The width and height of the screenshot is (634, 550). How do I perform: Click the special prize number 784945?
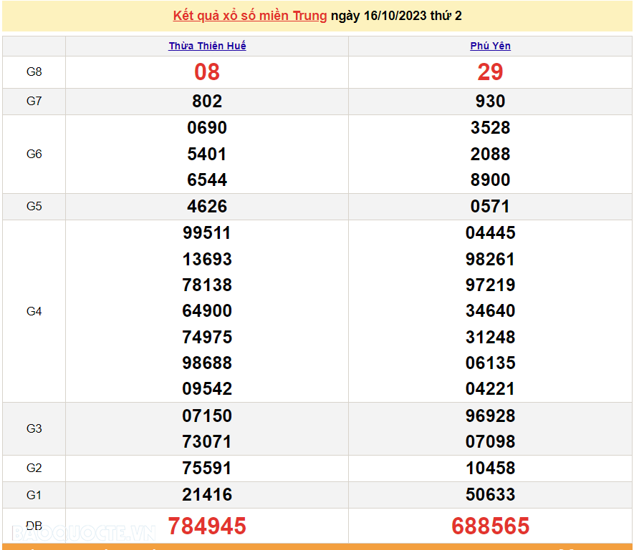(207, 526)
